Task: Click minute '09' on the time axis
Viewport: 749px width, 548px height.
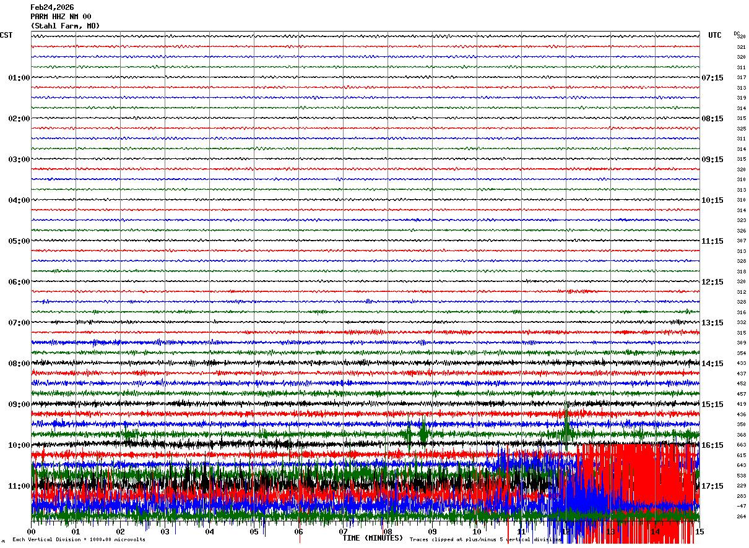Action: pyautogui.click(x=432, y=532)
